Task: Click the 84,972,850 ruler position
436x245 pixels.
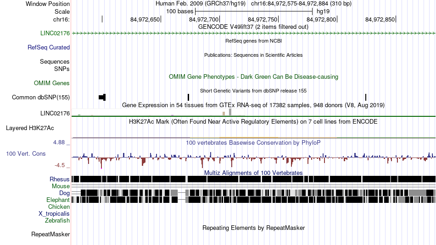Action: pos(380,19)
